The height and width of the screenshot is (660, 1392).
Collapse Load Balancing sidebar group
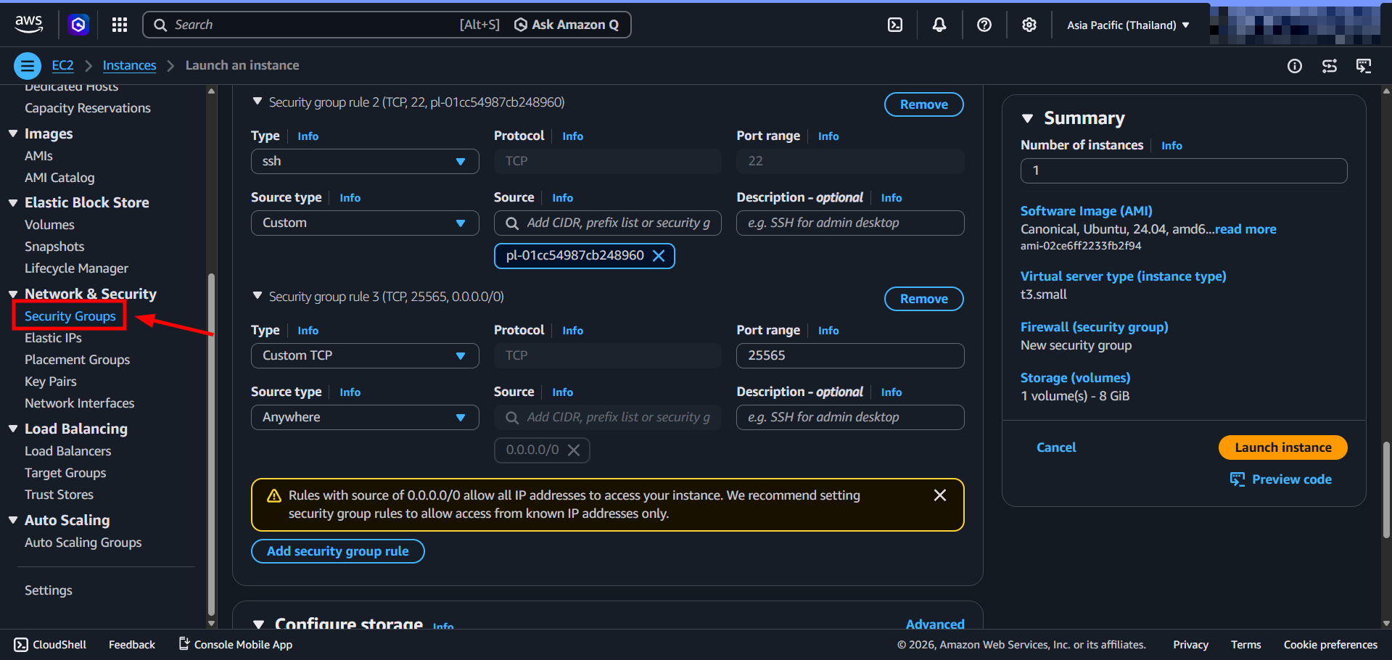coord(13,429)
